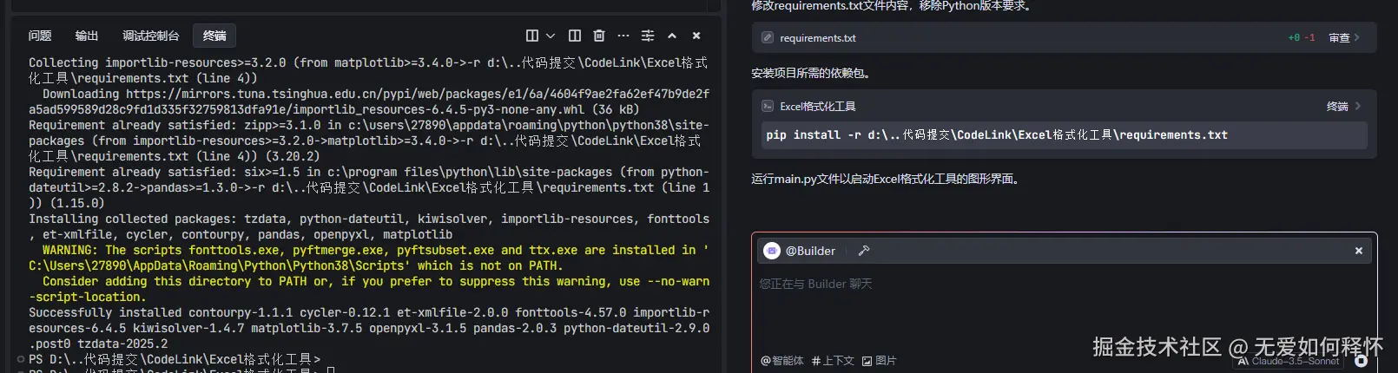The image size is (1398, 373).
Task: Open the 调试控制台 tab
Action: pos(150,36)
